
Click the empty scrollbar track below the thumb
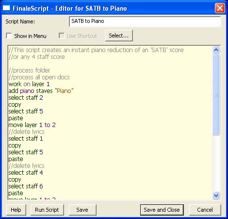216,163
